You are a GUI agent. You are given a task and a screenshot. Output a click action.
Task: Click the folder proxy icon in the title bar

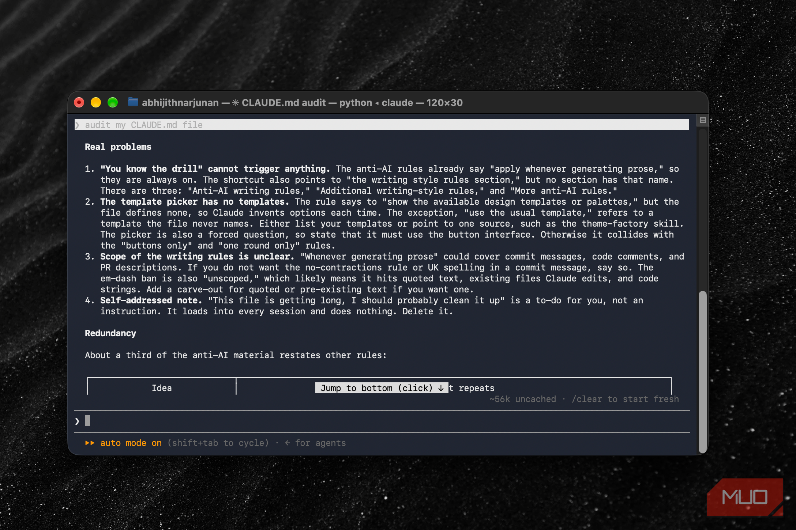coord(133,102)
